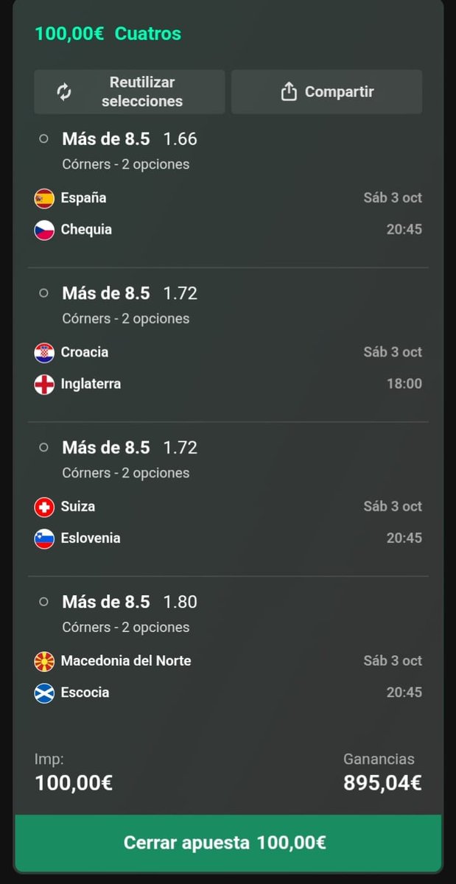This screenshot has height=884, width=456.
Task: Click Cerrar apuesta 100,00€ button
Action: tap(228, 843)
